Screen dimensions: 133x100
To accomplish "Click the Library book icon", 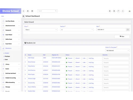I will (x=3, y=64).
